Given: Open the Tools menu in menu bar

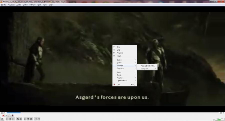Looking at the screenshot, I should coord(39,5).
